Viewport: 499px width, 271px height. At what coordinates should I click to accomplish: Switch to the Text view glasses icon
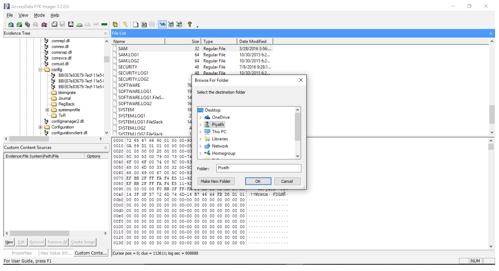(171, 24)
